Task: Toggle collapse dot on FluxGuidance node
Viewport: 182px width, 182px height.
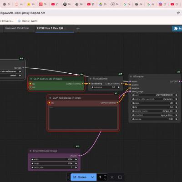Action: click(91, 79)
